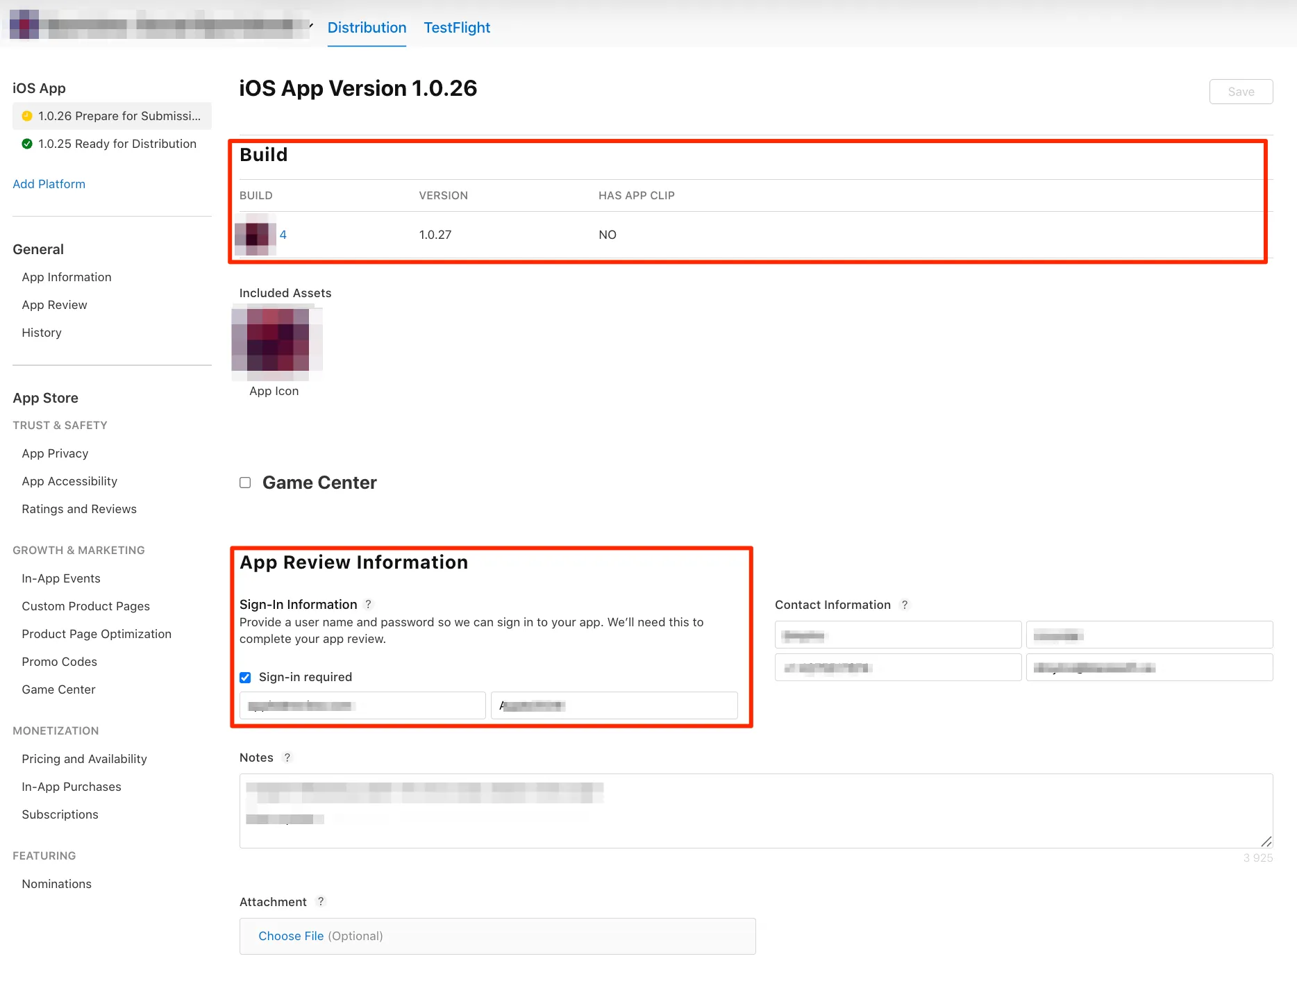The image size is (1297, 1004).
Task: Click the build icon in the Build table
Action: click(255, 235)
